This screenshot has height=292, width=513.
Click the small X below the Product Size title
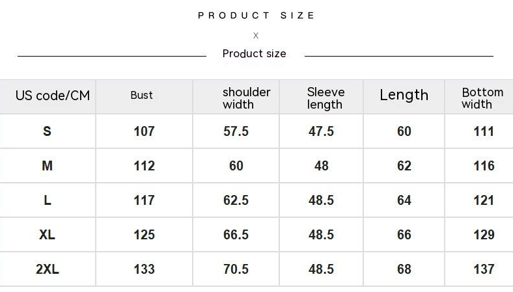point(256,36)
